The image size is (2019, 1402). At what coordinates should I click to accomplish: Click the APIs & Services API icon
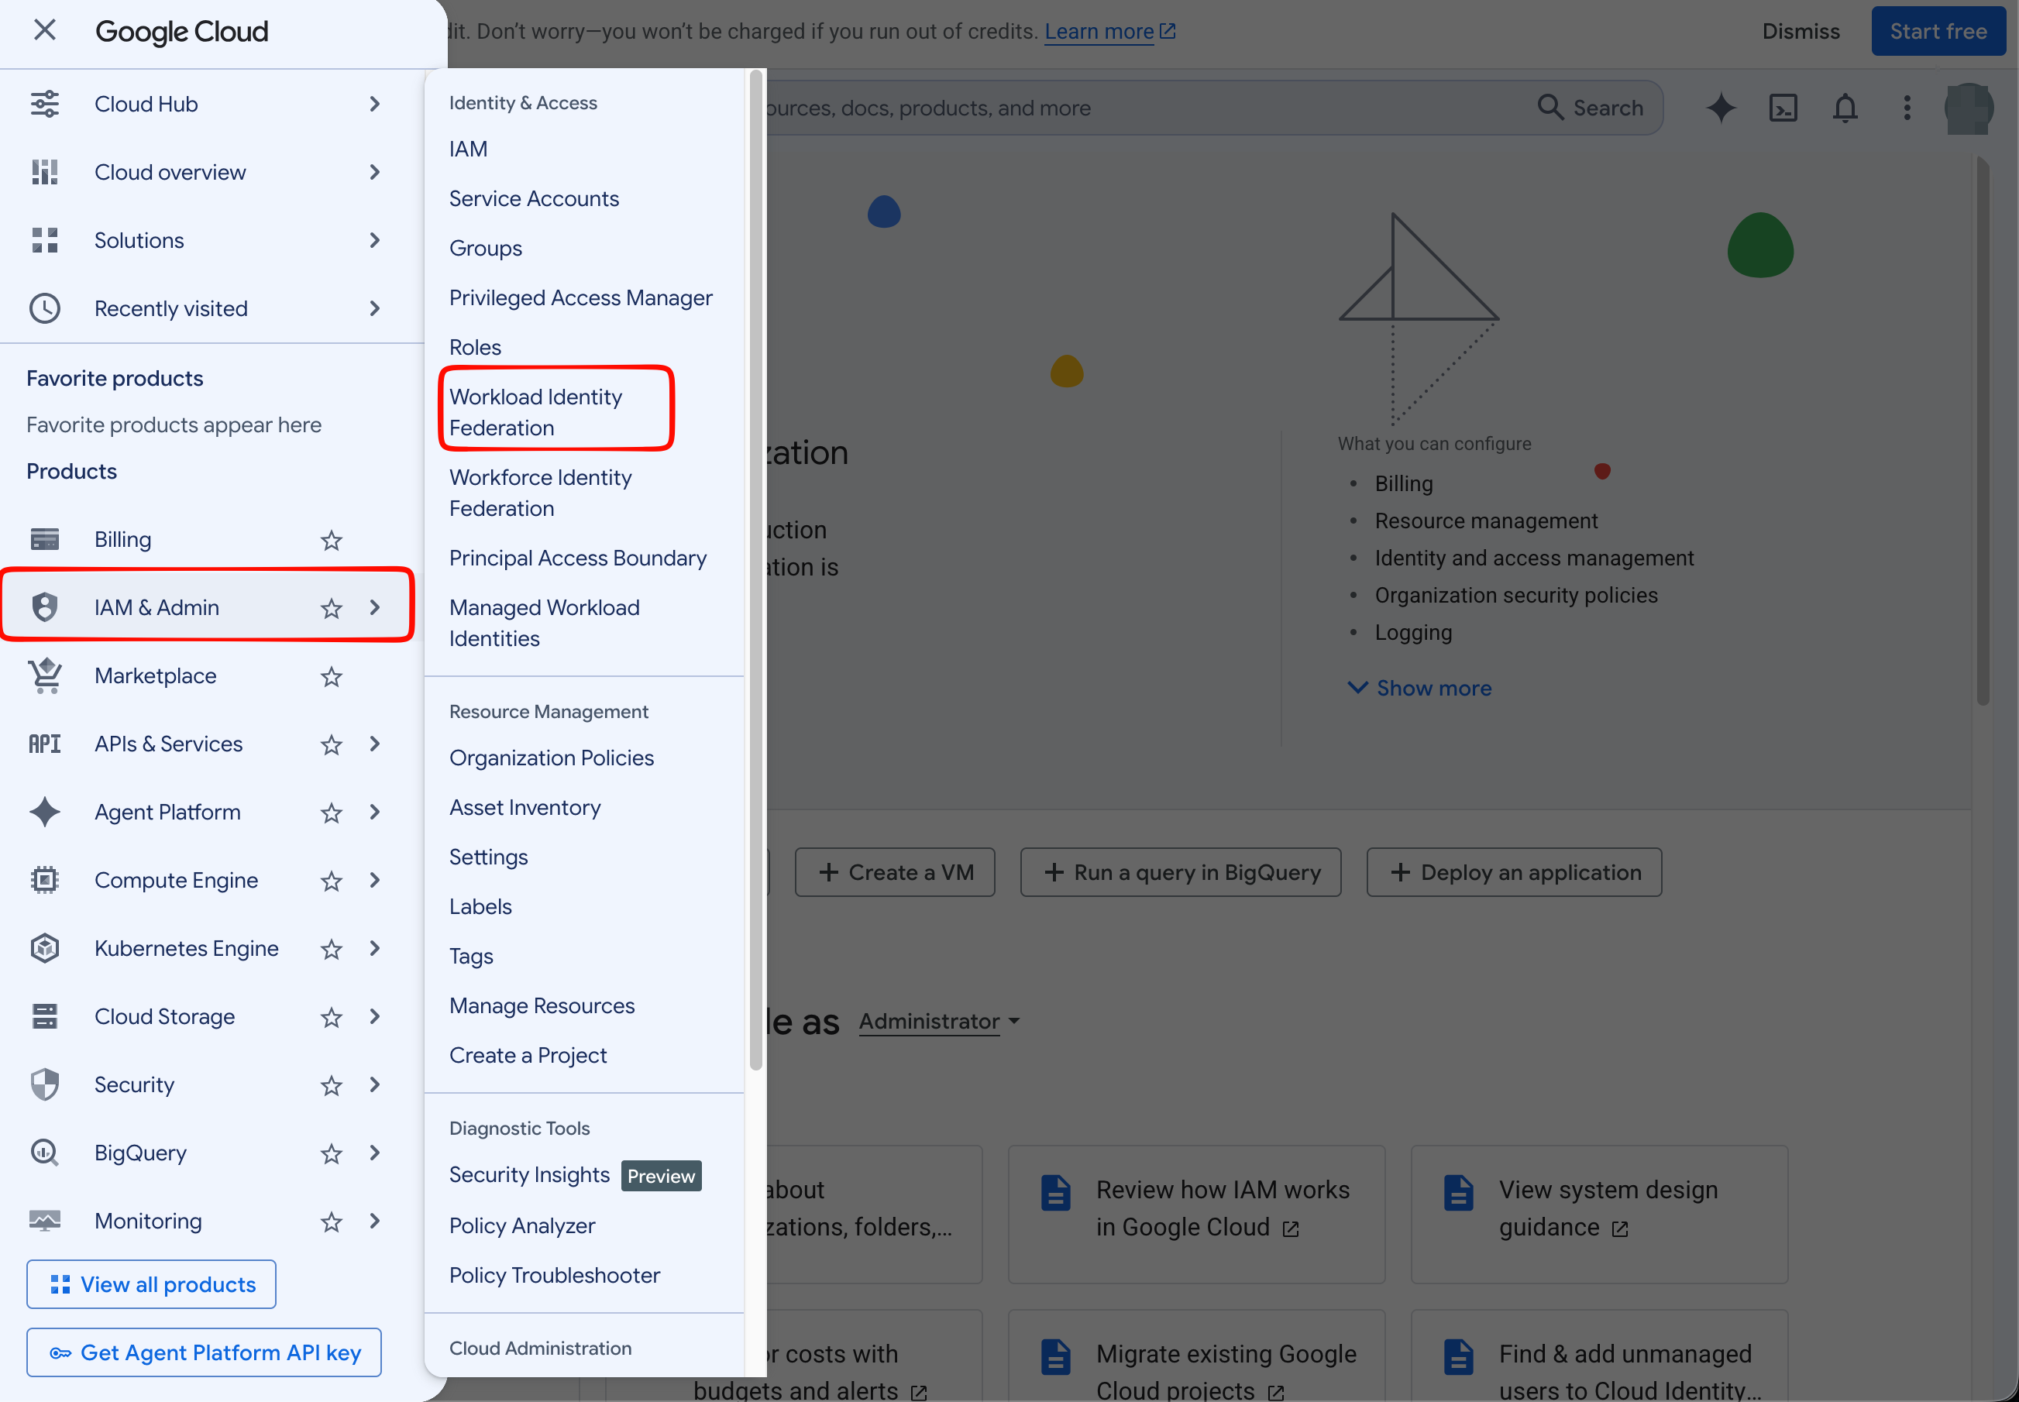pyautogui.click(x=45, y=744)
